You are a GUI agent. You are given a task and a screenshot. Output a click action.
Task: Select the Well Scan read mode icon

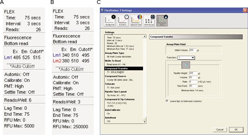(149, 20)
